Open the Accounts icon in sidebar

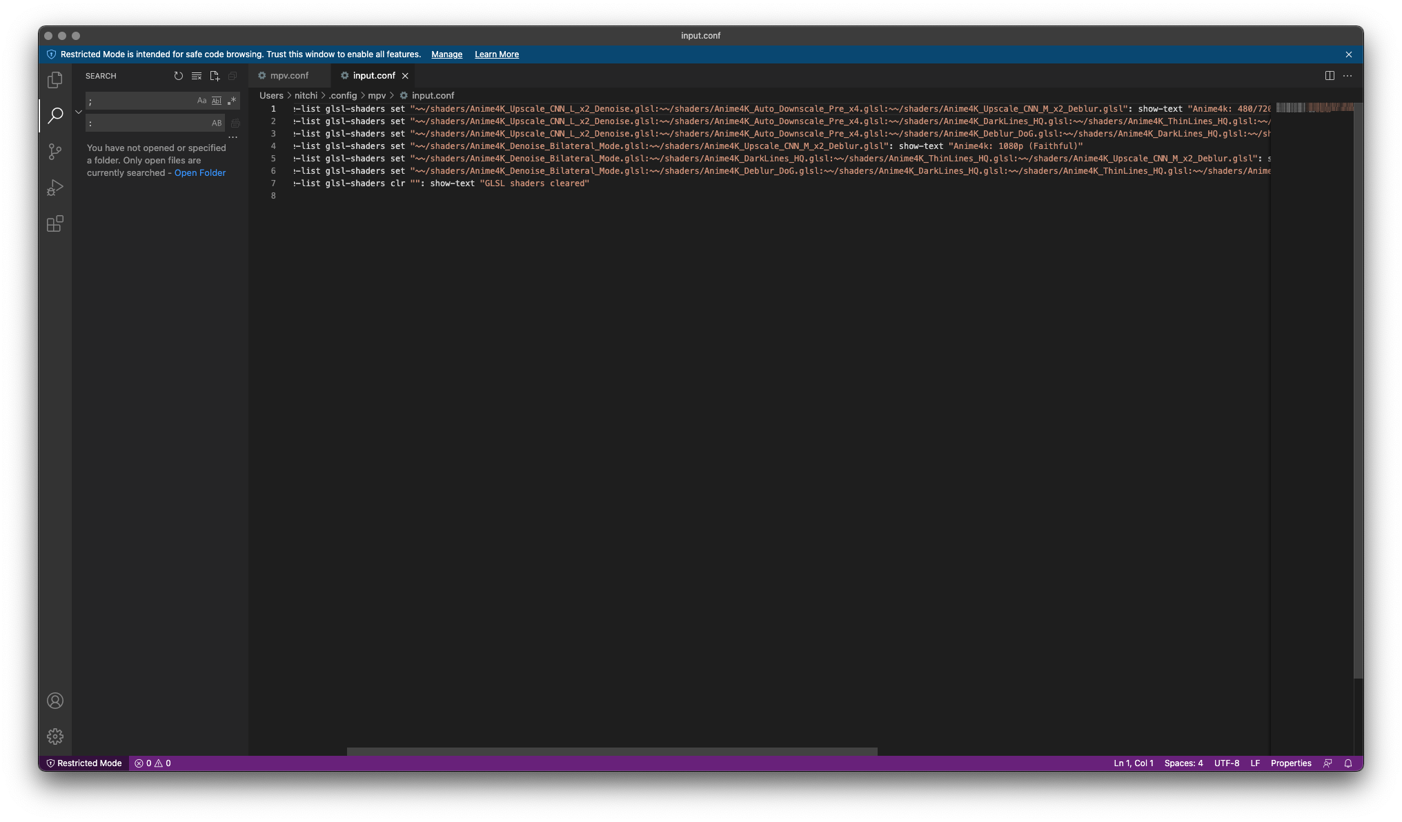click(55, 701)
